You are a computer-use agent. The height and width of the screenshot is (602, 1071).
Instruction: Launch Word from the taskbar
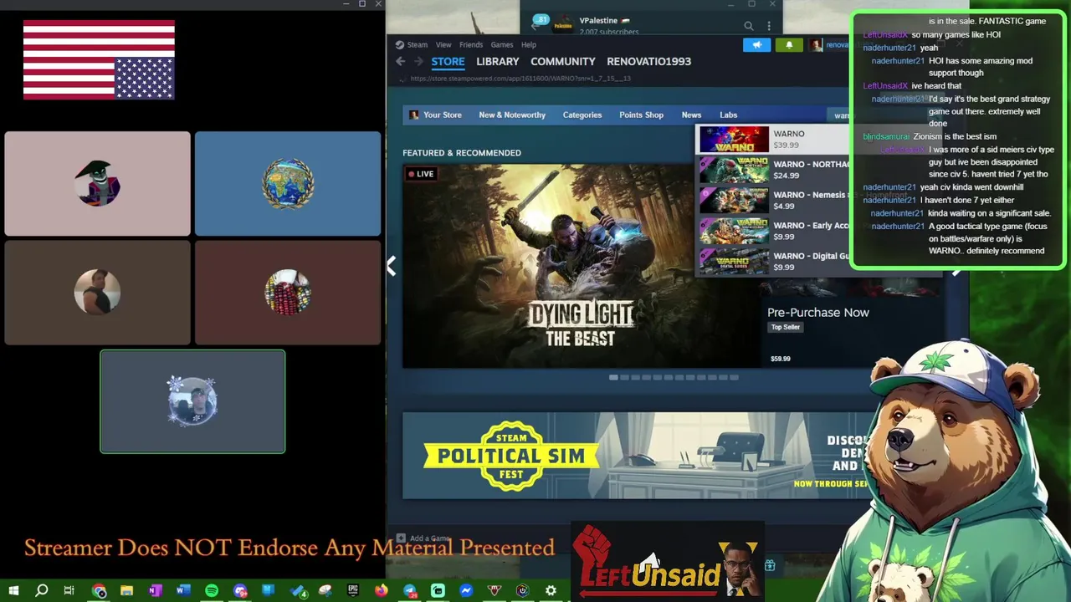pos(183,590)
